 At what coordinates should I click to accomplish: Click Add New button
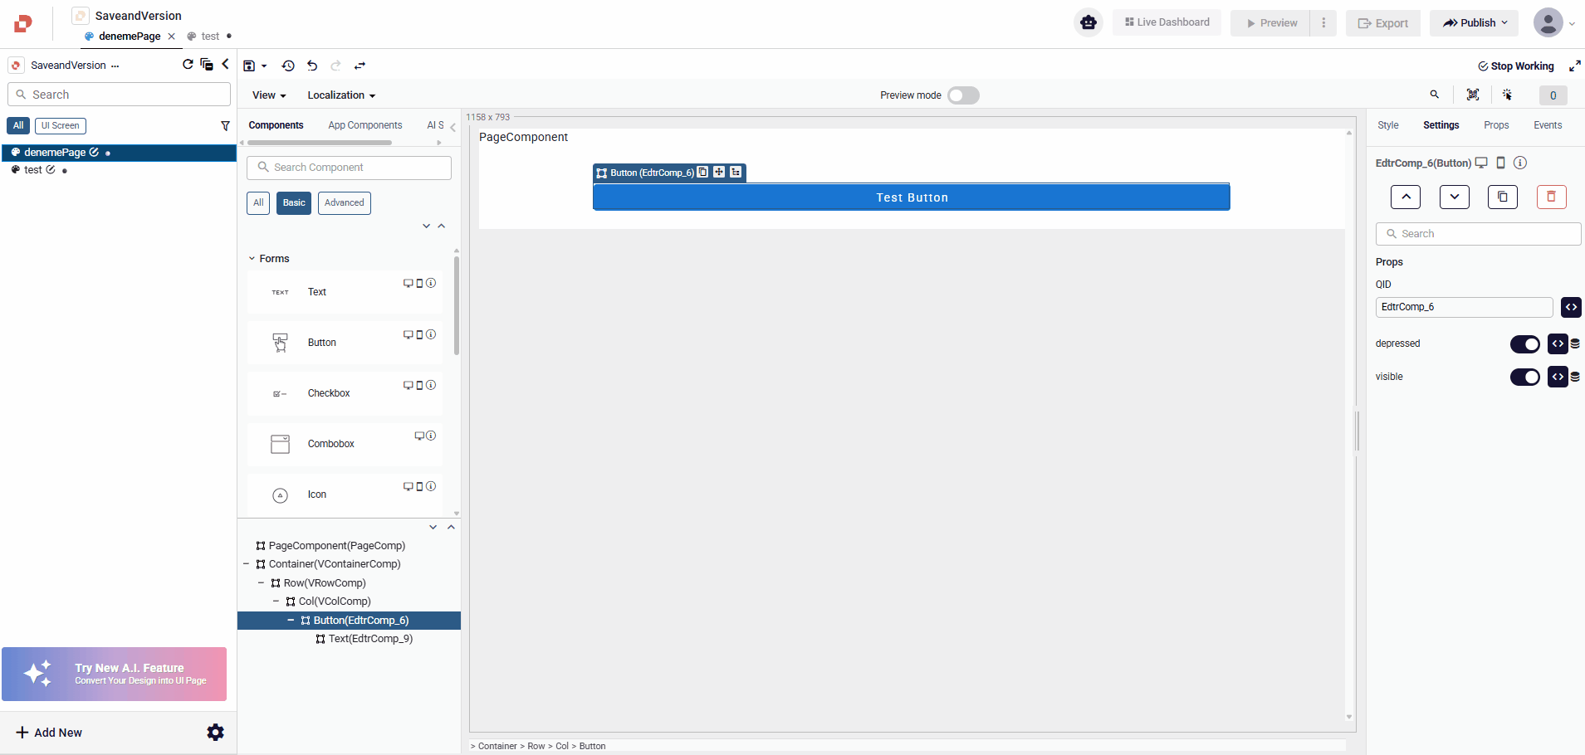50,733
